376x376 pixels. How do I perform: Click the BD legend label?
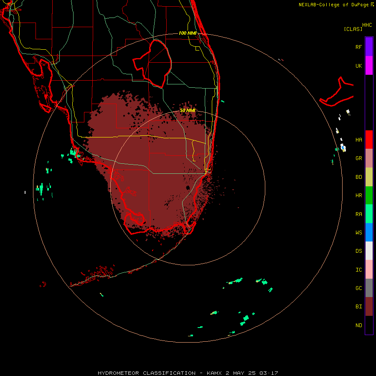pos(358,177)
